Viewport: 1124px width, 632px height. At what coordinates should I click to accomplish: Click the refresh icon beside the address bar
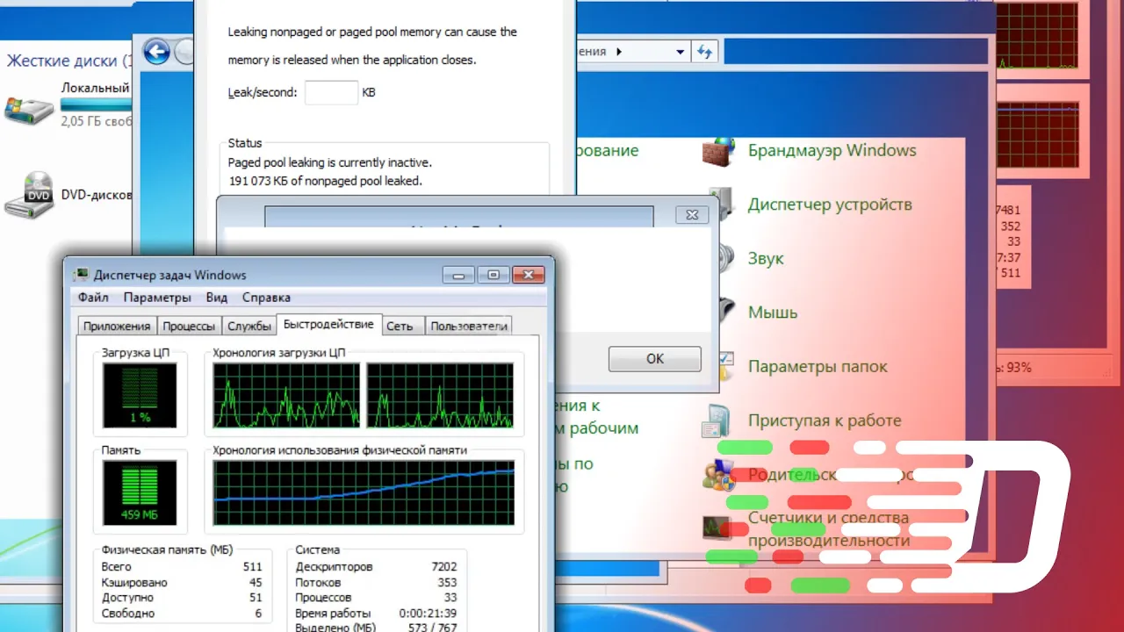(704, 52)
